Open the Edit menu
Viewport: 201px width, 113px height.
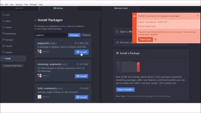tap(6, 4)
